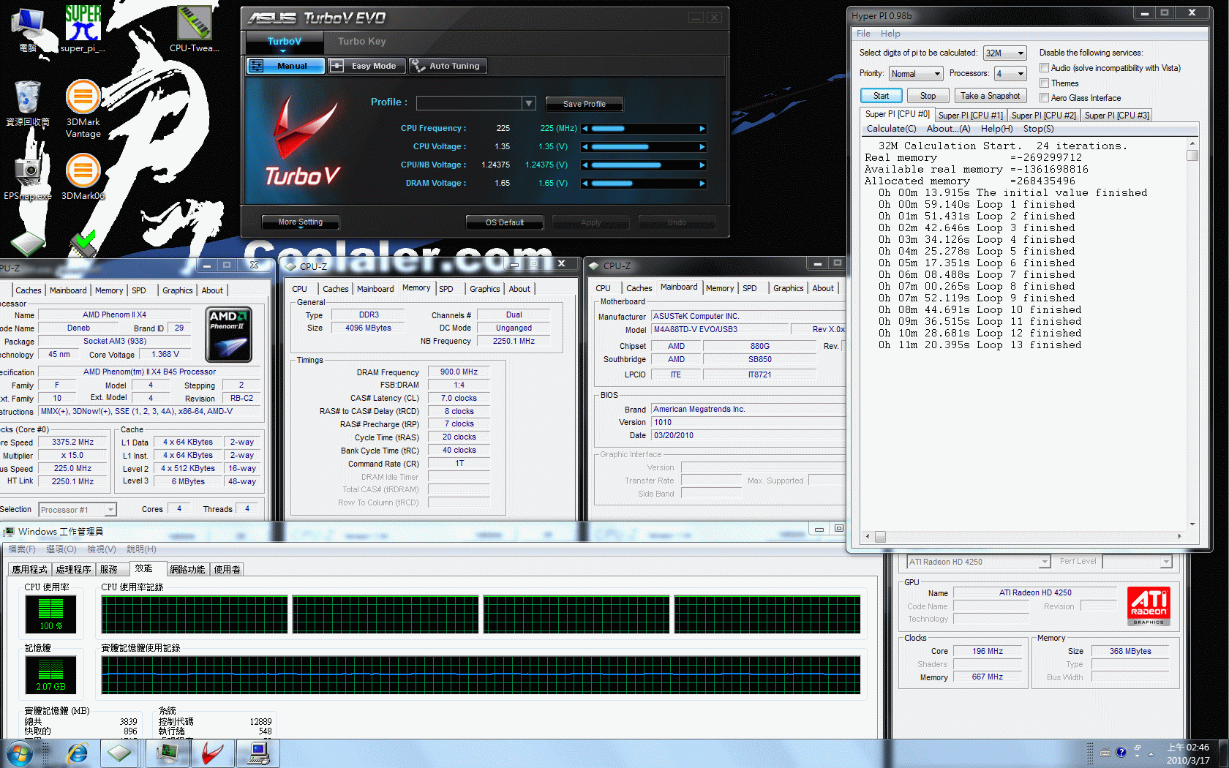The width and height of the screenshot is (1229, 768).
Task: Adjust the CPU/NB Voltage slider bar
Action: coord(644,165)
